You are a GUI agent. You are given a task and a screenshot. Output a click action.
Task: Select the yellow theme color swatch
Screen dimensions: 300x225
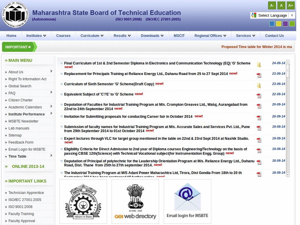coord(279,24)
